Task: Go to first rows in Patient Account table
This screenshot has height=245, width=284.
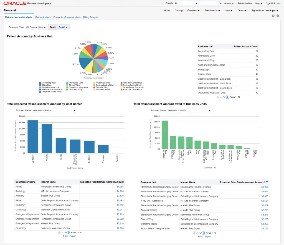Action: click(218, 97)
